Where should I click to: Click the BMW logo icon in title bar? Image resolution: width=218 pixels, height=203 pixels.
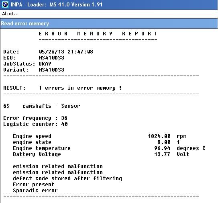point(5,4)
